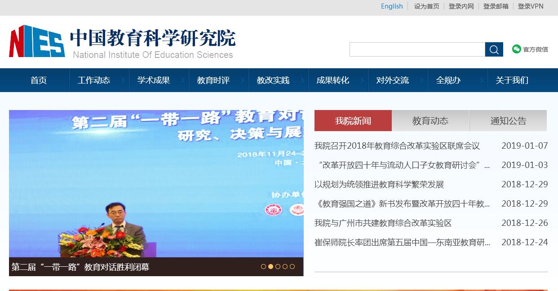Click inside the search text field

point(417,49)
